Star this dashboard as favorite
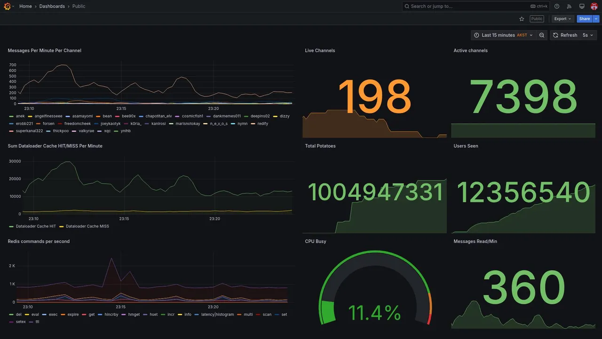Viewport: 602px width, 339px height. coord(522,19)
